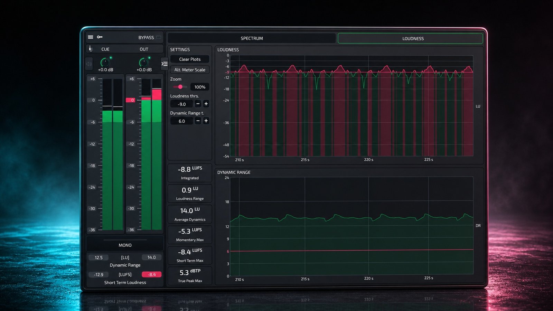Toggle the BYPASS switch

pos(159,37)
